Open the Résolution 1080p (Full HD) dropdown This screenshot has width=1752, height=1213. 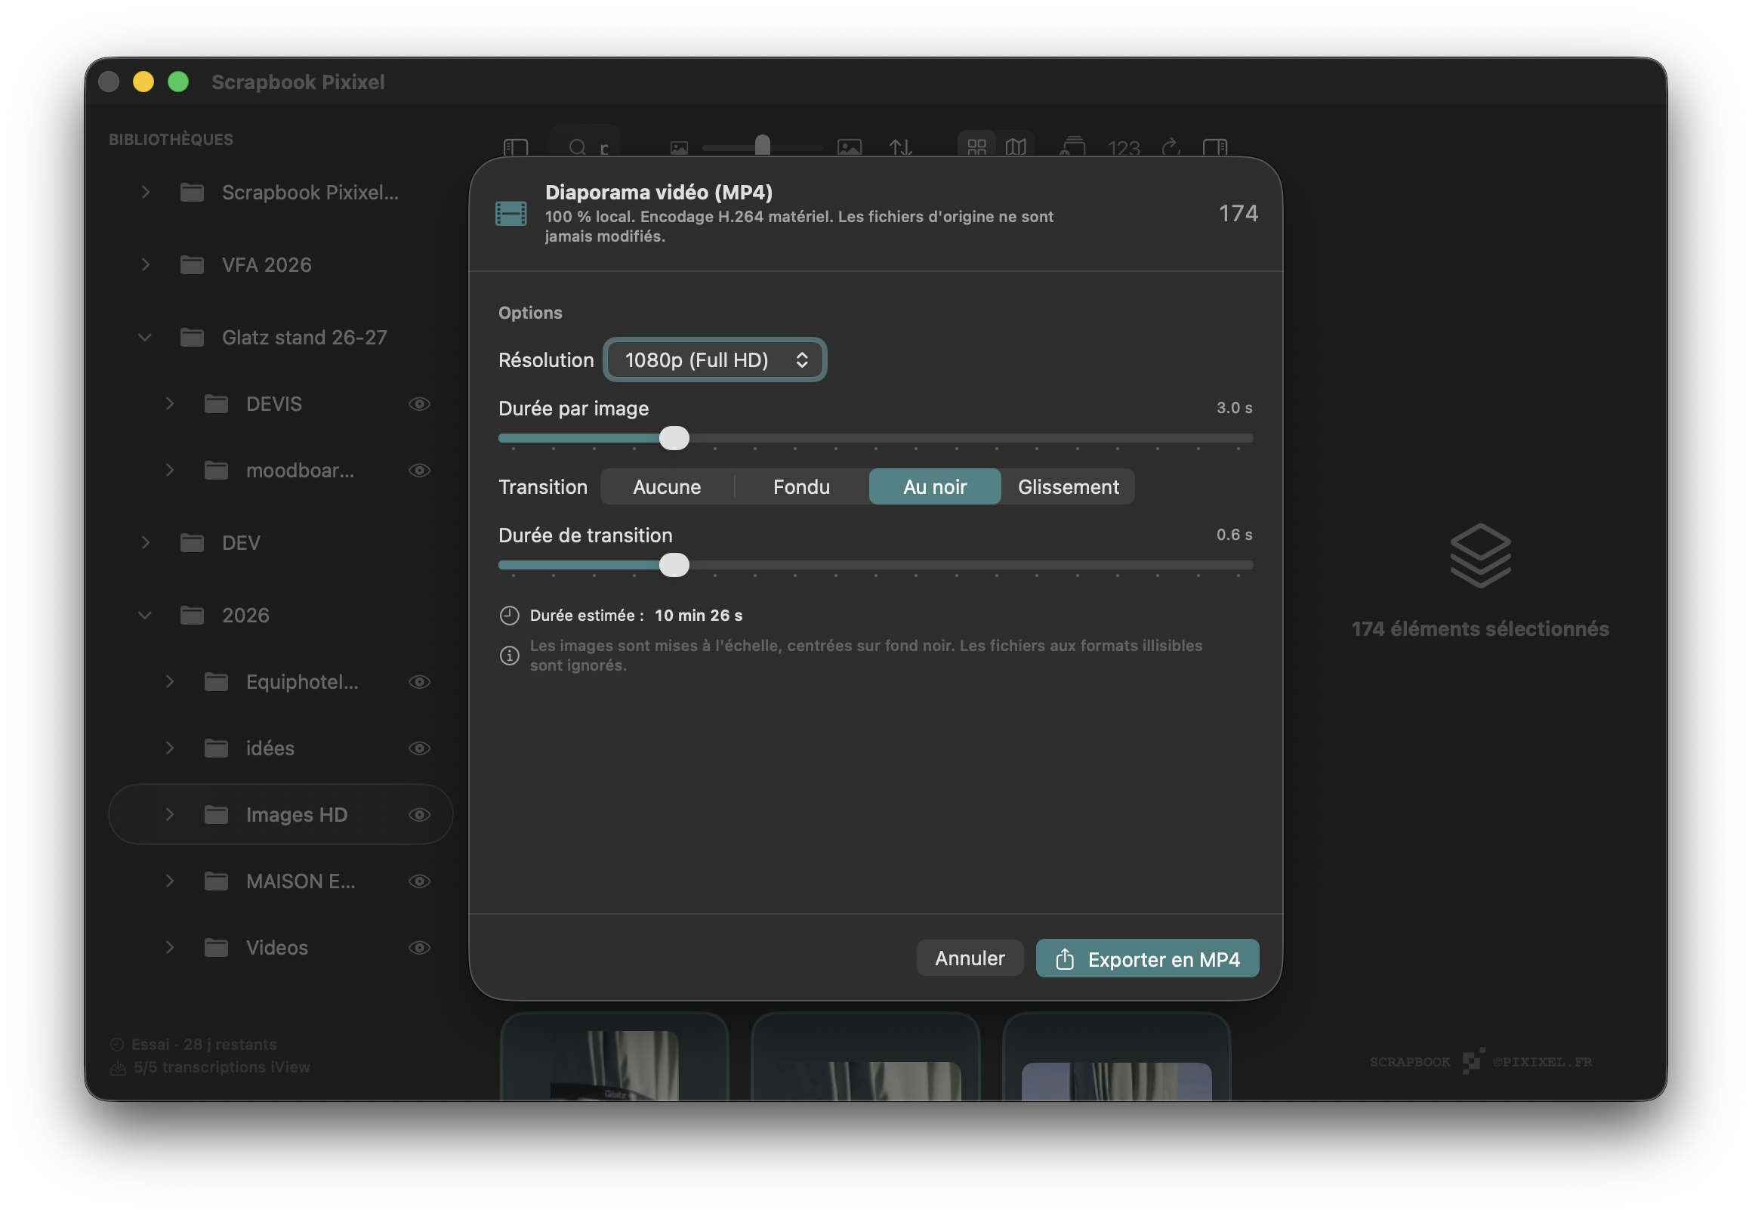[x=715, y=360]
